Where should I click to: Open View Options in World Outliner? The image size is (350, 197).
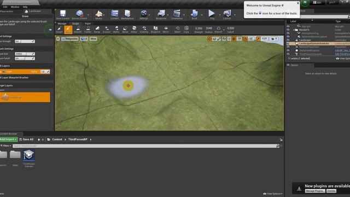click(343, 59)
